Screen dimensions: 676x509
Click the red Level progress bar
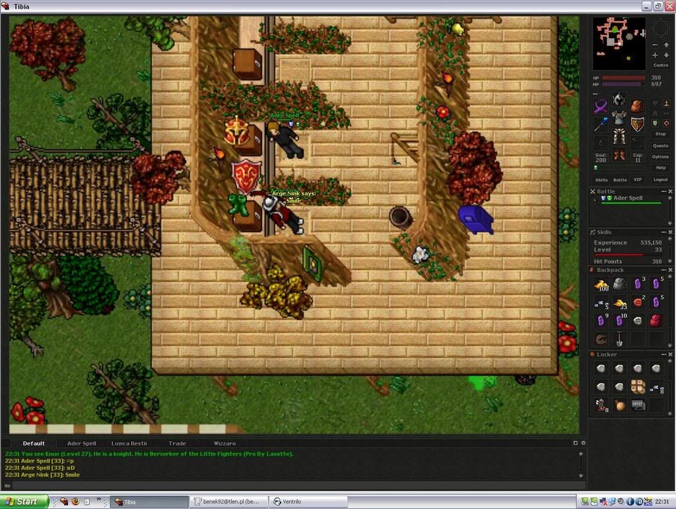[x=627, y=255]
